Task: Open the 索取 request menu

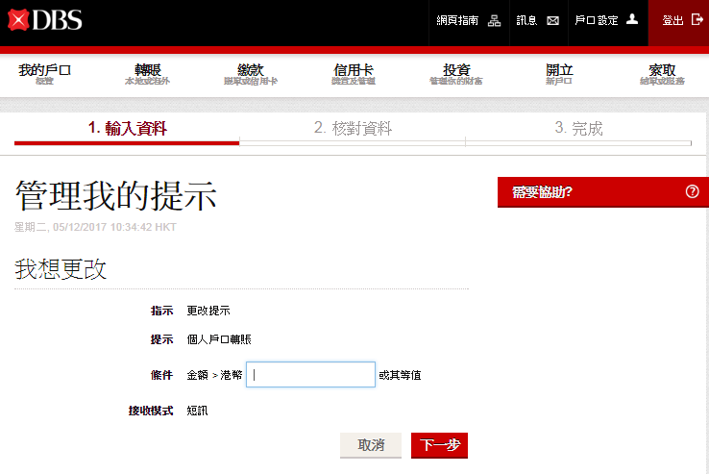Action: (x=662, y=74)
